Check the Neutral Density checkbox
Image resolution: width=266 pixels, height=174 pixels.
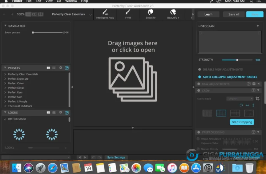pos(198,149)
